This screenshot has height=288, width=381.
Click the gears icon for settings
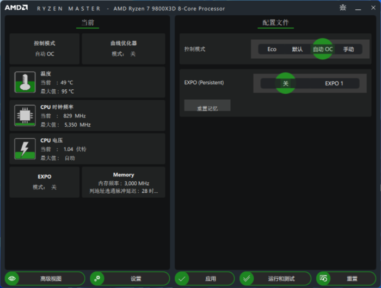click(x=97, y=278)
